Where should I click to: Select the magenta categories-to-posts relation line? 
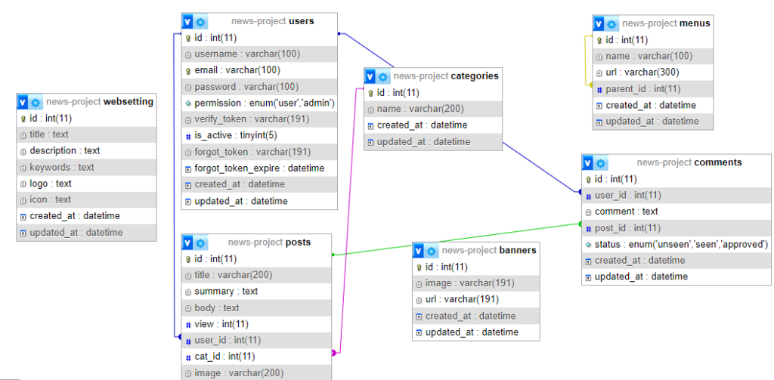[x=348, y=222]
